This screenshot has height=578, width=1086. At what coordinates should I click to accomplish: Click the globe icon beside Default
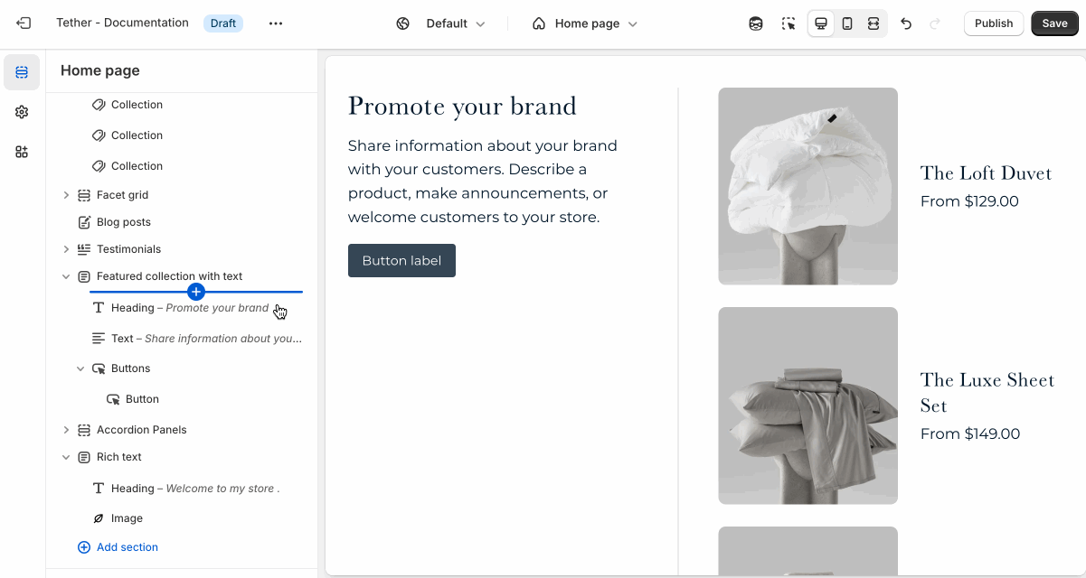403,23
